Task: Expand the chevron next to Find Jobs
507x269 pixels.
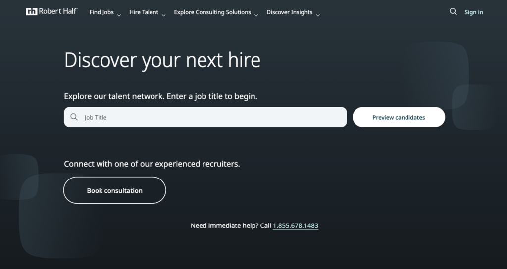Action: click(119, 15)
